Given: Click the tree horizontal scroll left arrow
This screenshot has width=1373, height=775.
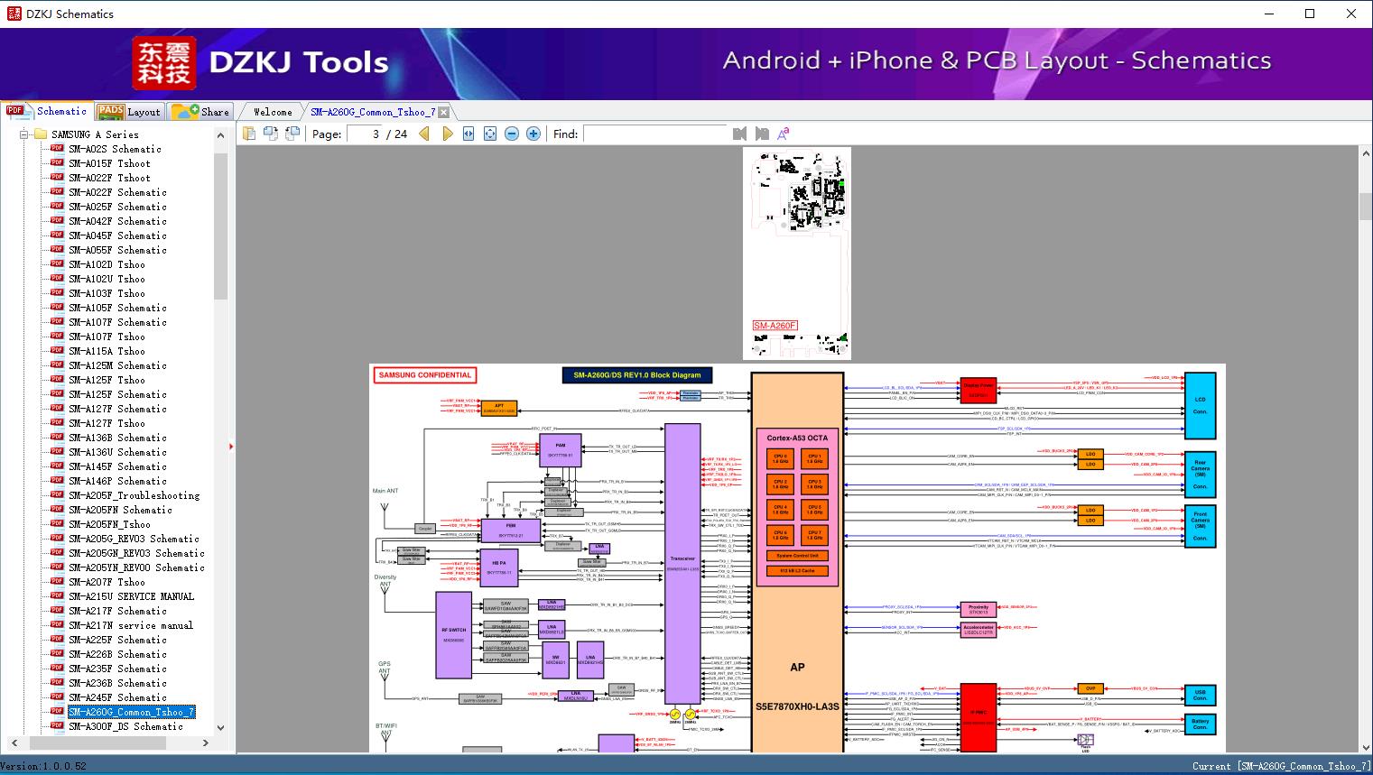Looking at the screenshot, I should 14,743.
